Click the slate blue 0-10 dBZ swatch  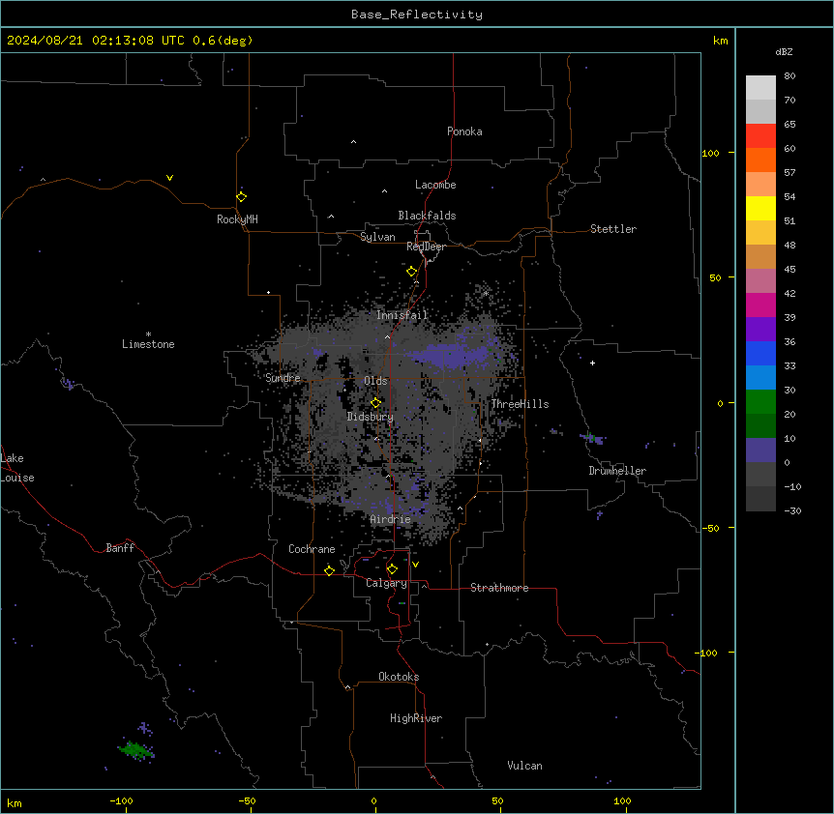point(760,451)
